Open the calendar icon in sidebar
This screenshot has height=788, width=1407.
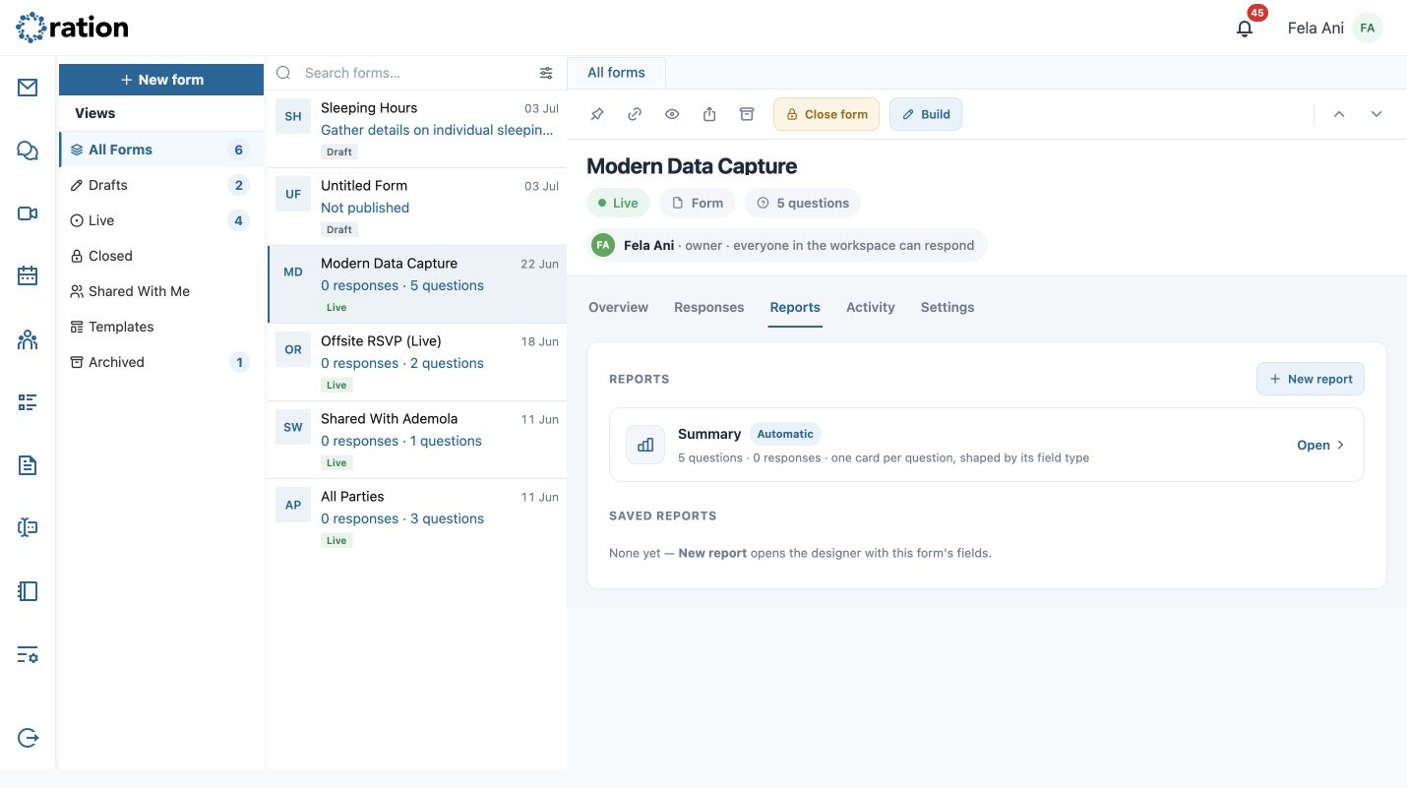(28, 276)
